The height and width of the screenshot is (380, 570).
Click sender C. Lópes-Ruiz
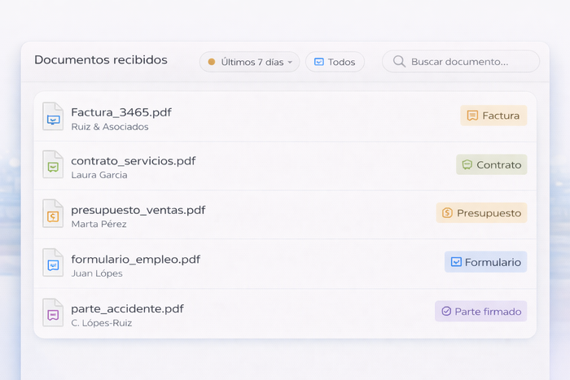click(x=102, y=323)
